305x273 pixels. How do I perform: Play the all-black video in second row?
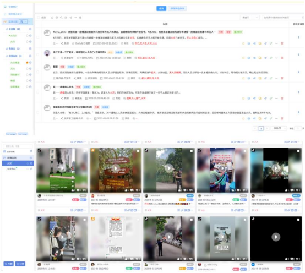pyautogui.click(x=276, y=237)
